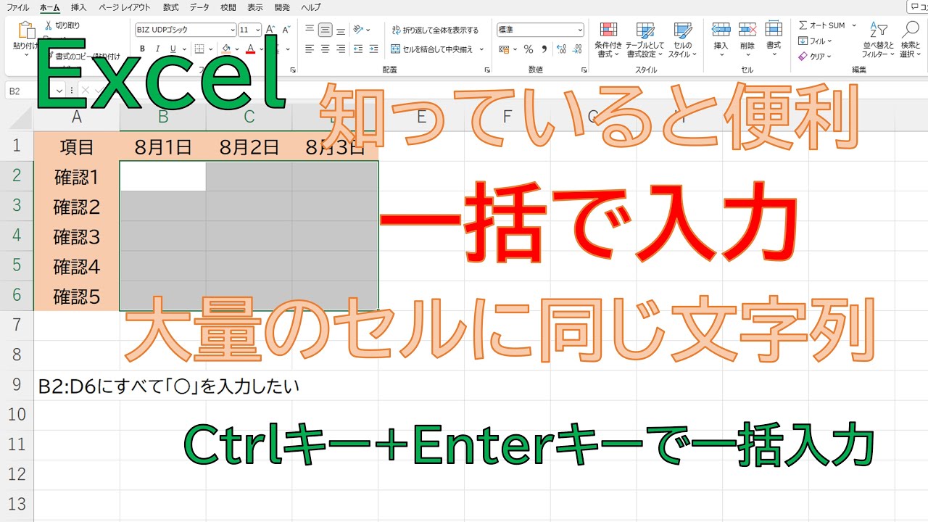Toggle Middle Align (currently active)
928x522 pixels.
click(x=325, y=30)
